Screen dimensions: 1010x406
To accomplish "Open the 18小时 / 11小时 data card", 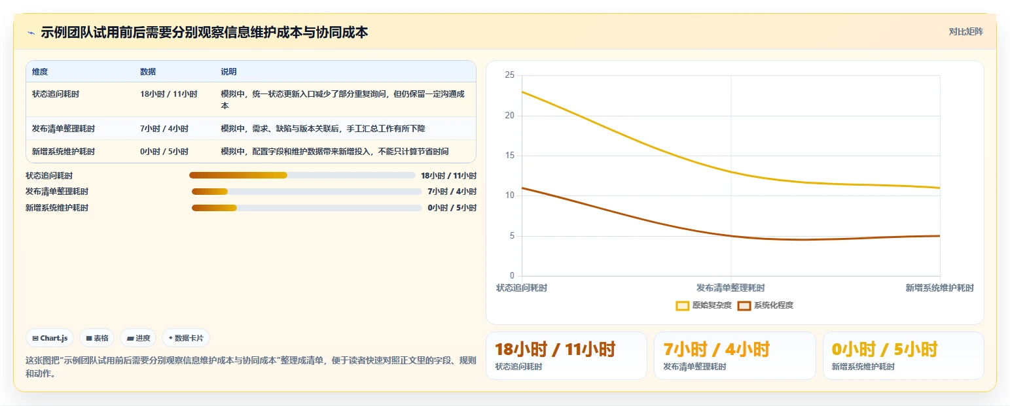I will coord(566,356).
